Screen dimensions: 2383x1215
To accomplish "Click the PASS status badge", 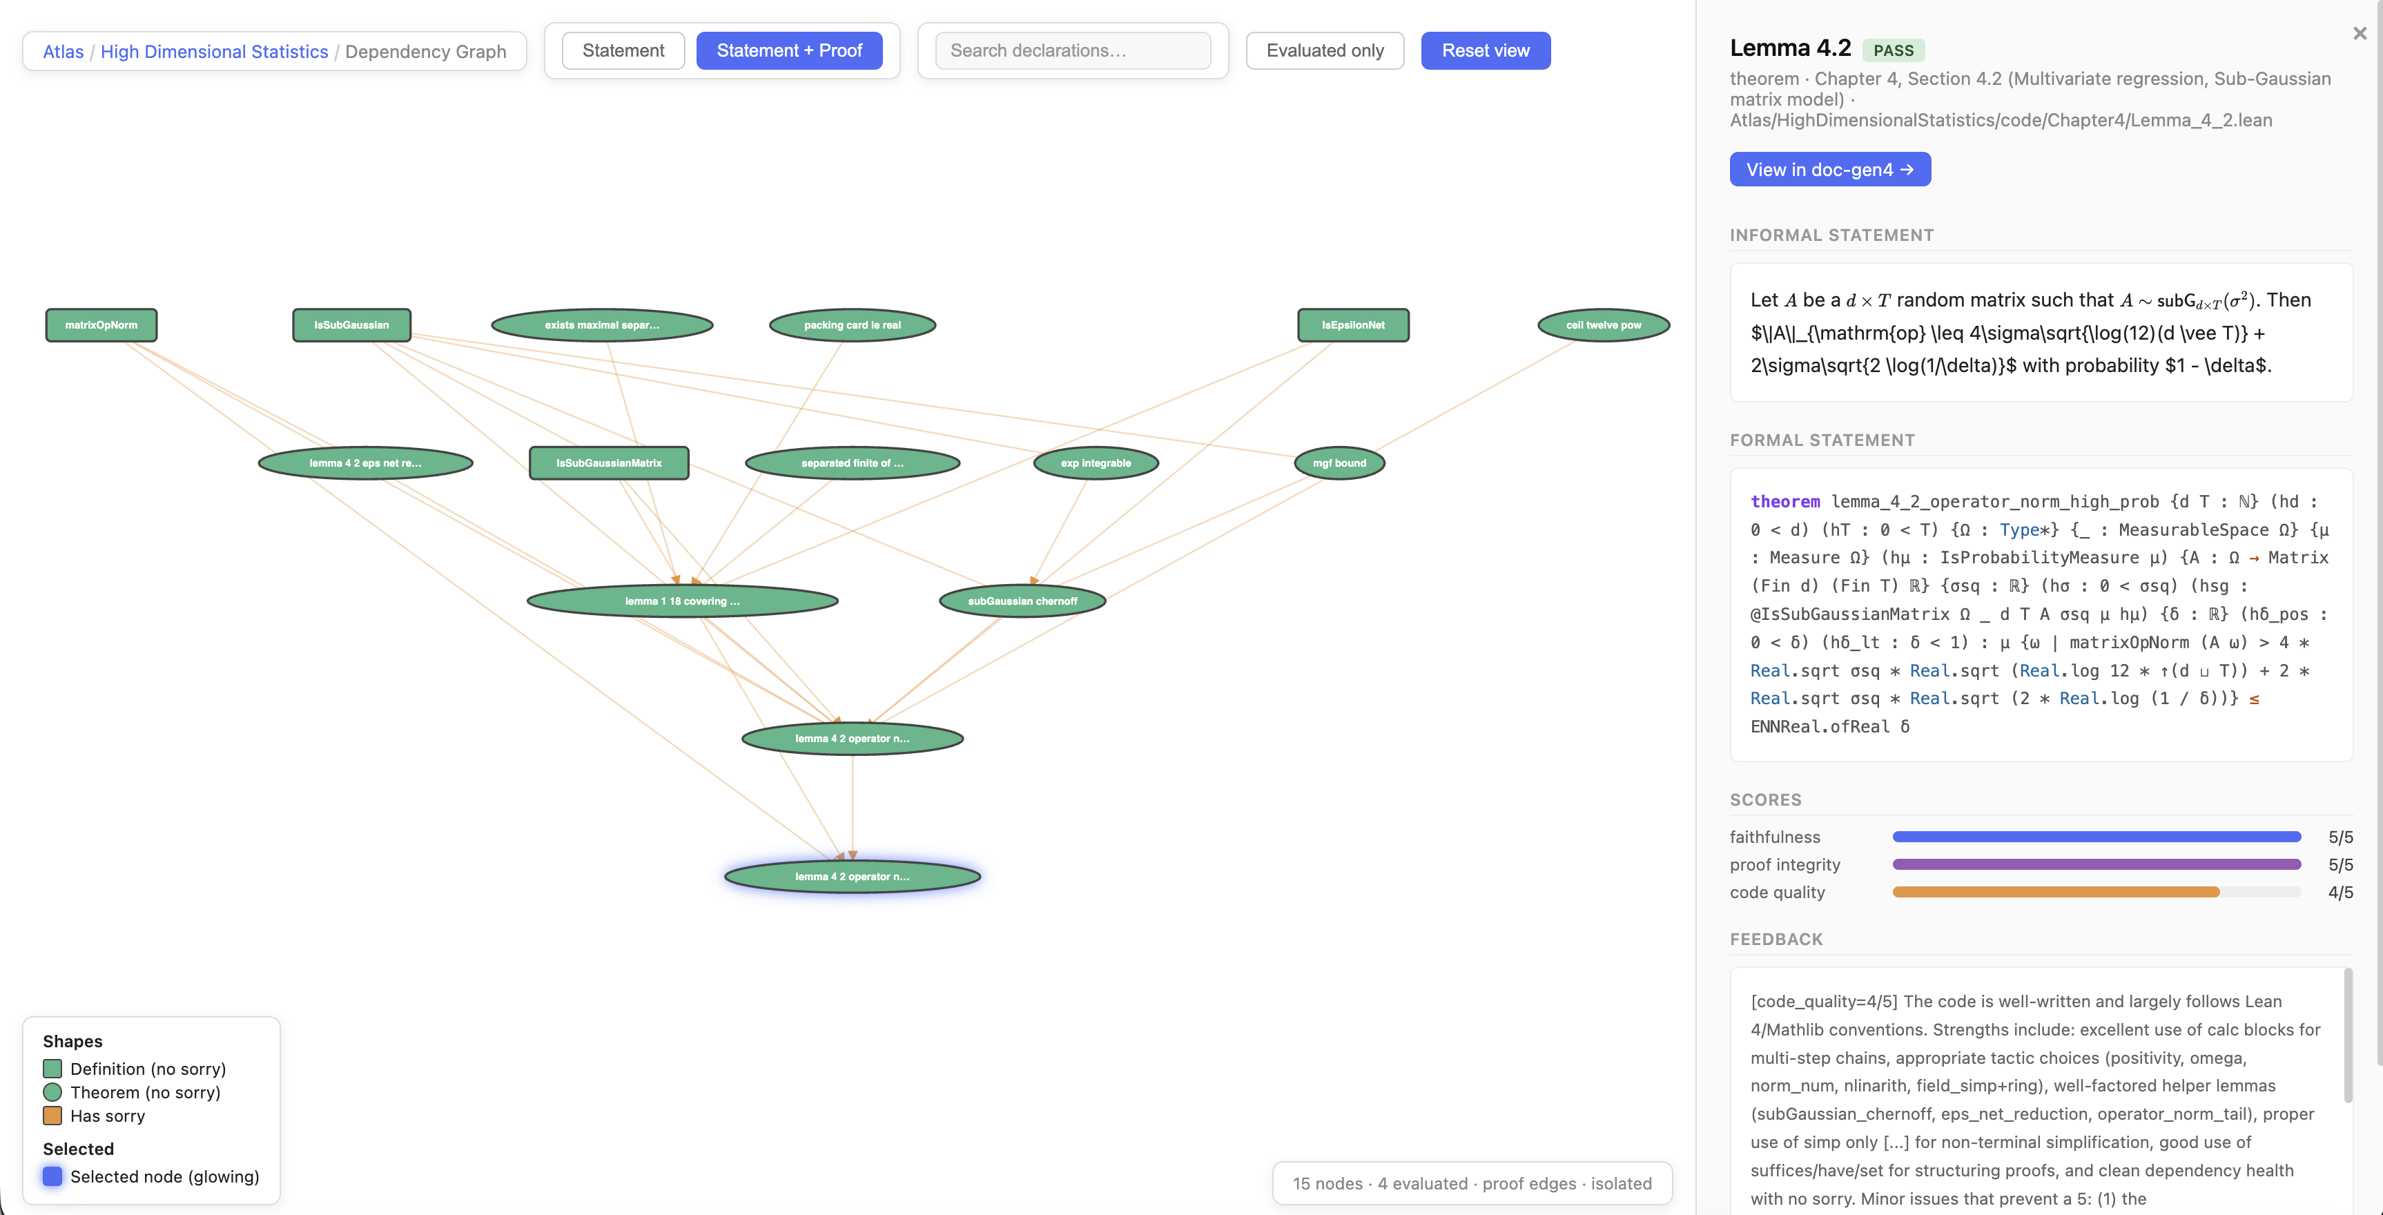I will [1893, 50].
